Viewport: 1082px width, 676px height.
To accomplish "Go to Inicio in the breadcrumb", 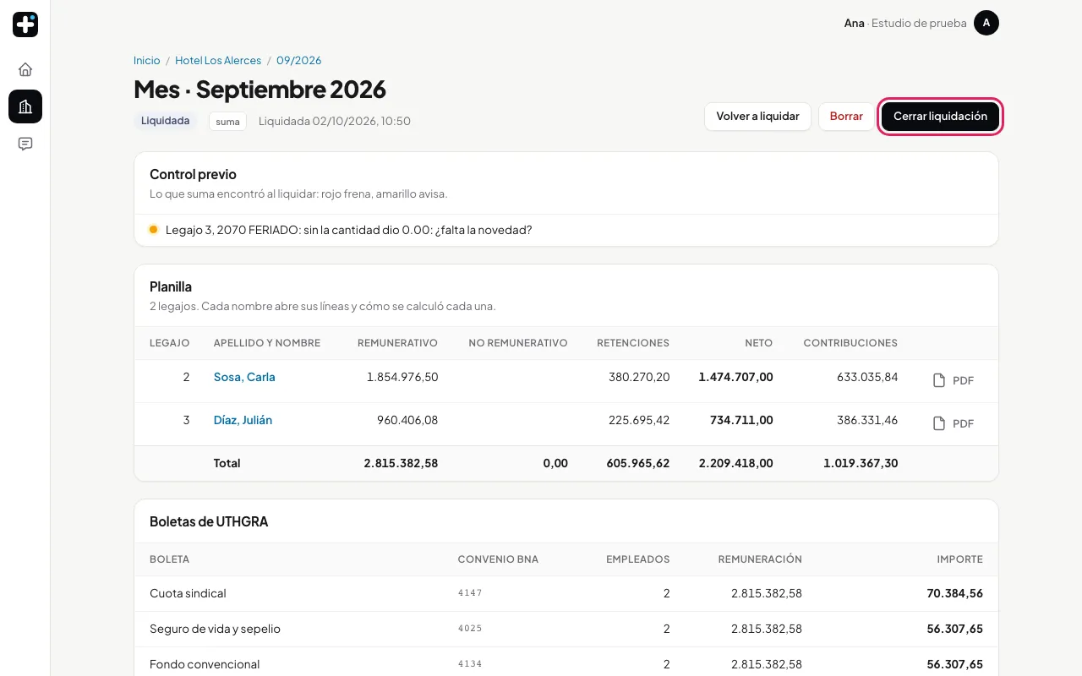I will point(147,61).
